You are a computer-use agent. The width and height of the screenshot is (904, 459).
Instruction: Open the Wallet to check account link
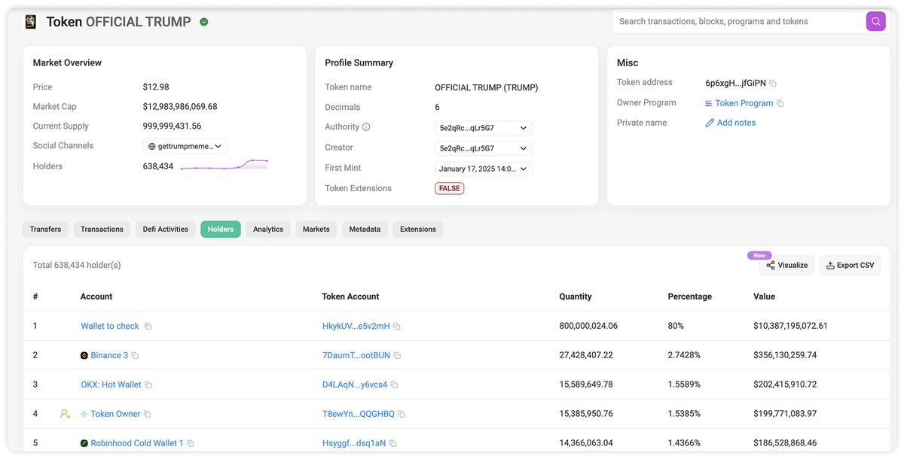tap(110, 326)
